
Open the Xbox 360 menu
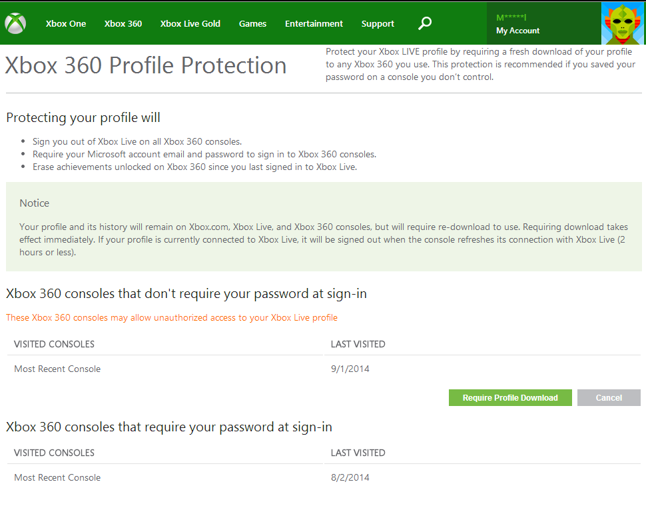[x=123, y=24]
